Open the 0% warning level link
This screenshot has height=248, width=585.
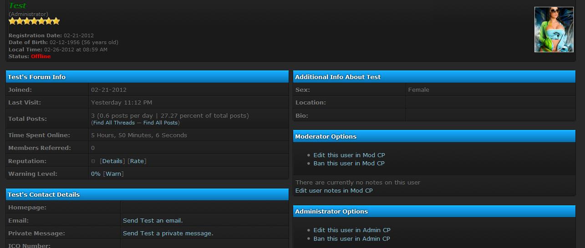pos(96,174)
